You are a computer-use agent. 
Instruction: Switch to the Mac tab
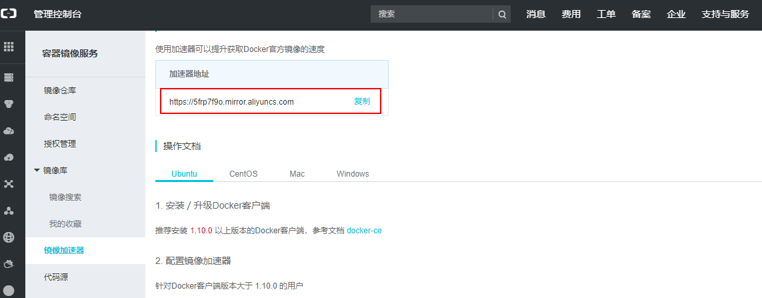click(297, 173)
